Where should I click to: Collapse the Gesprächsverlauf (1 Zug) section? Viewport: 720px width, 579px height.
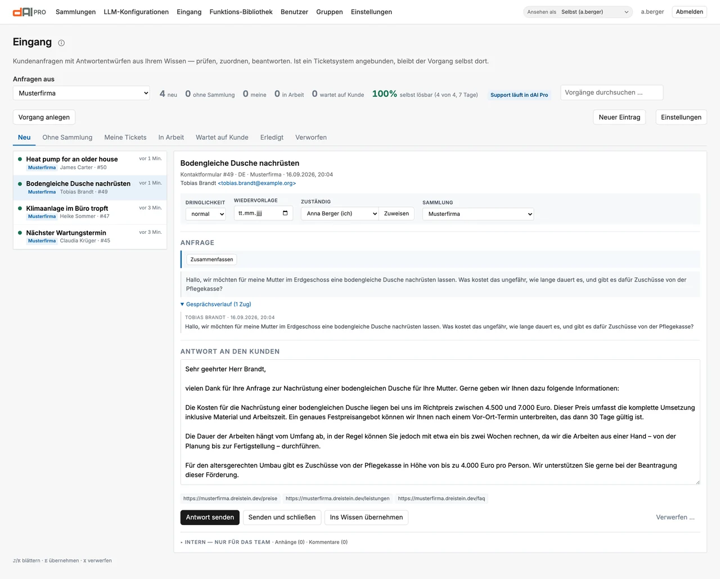click(216, 304)
